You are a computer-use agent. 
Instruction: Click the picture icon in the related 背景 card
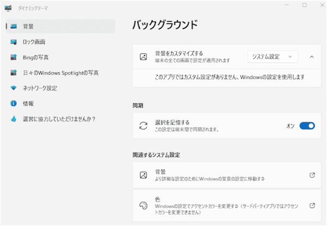[143, 175]
